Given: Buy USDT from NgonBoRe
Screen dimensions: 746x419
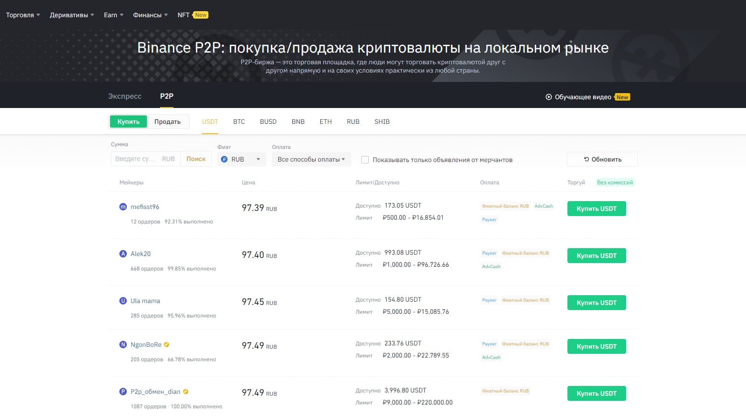Looking at the screenshot, I should [x=596, y=346].
